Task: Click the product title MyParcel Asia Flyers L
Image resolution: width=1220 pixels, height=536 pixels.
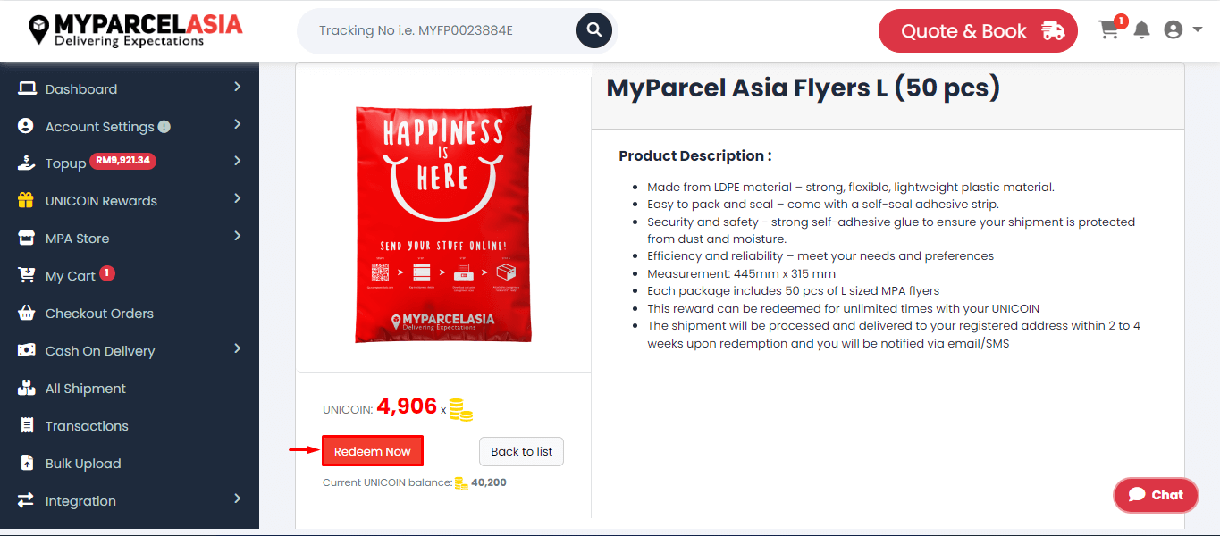Action: 804,88
